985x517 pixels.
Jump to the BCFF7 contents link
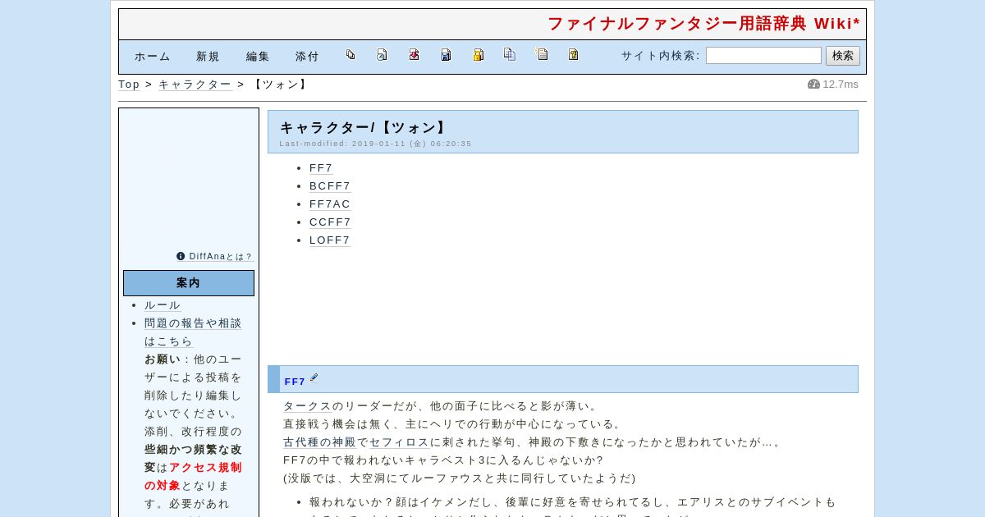click(330, 186)
